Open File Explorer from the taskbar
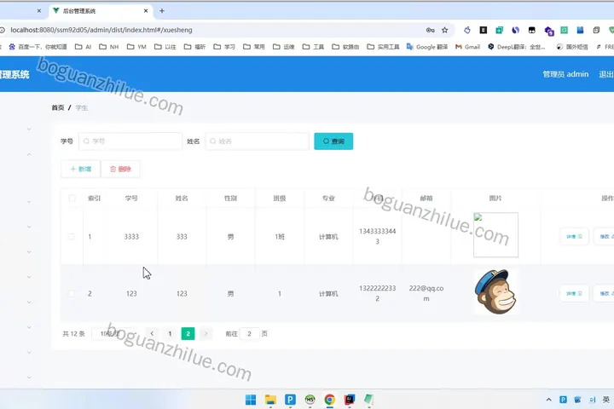 pos(270,400)
